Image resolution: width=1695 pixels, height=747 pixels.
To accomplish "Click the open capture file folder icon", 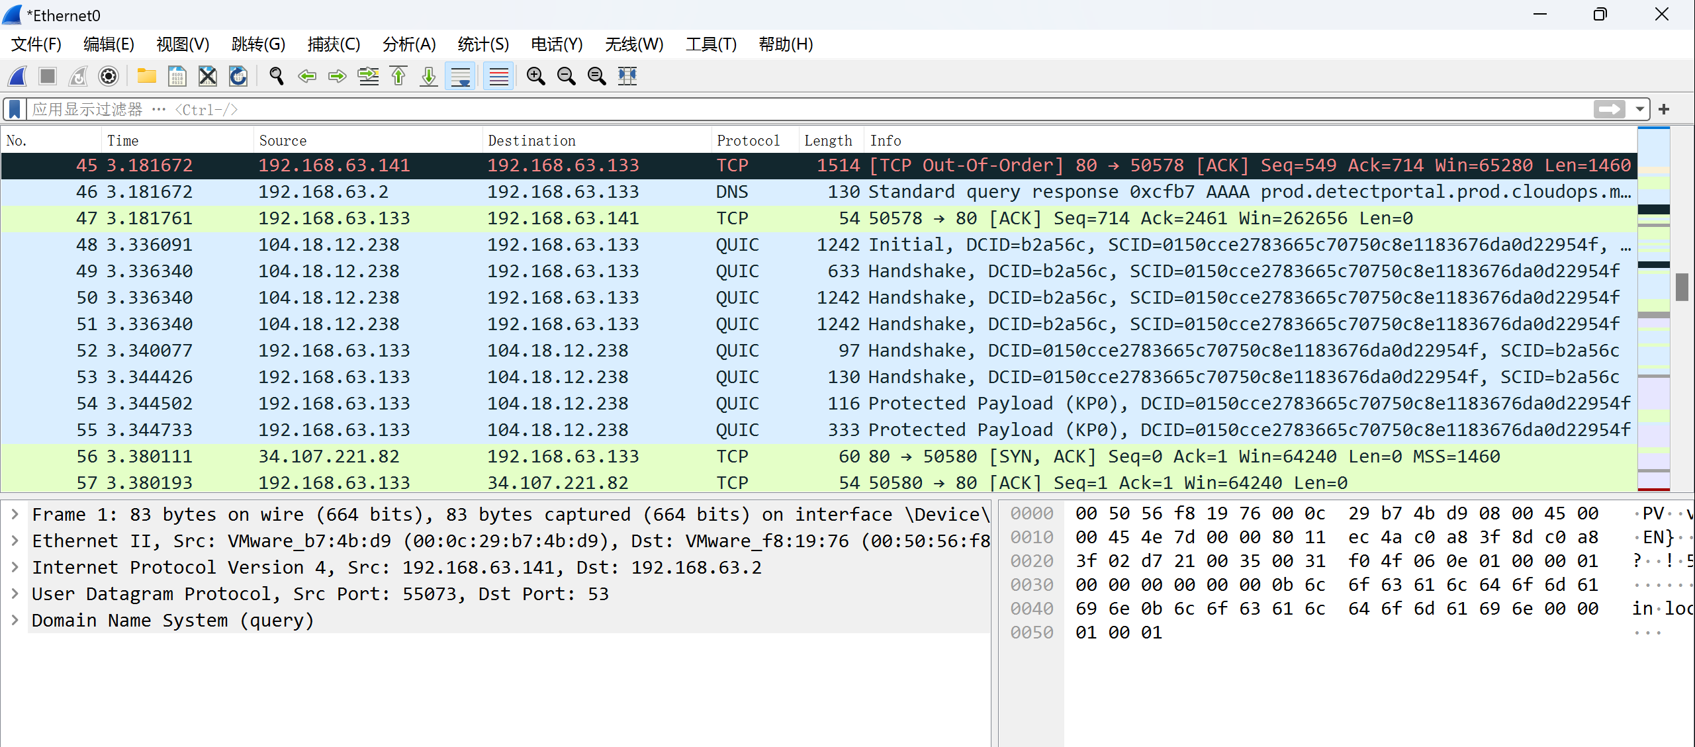I will pyautogui.click(x=146, y=76).
